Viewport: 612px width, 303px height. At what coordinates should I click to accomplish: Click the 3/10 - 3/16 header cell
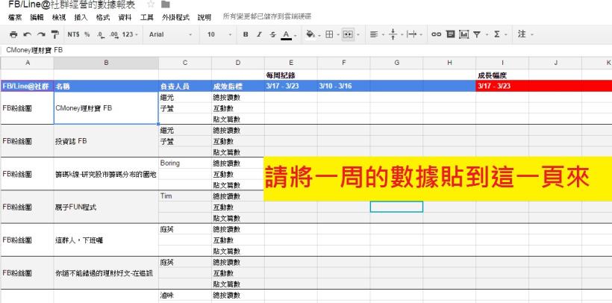tap(343, 86)
